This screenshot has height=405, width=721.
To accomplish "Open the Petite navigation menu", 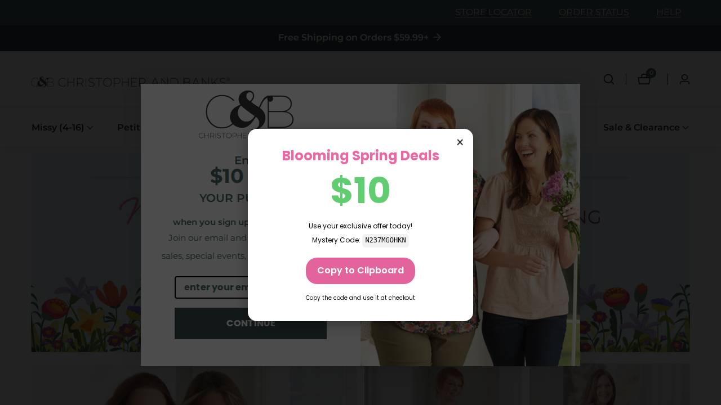I will click(x=129, y=127).
